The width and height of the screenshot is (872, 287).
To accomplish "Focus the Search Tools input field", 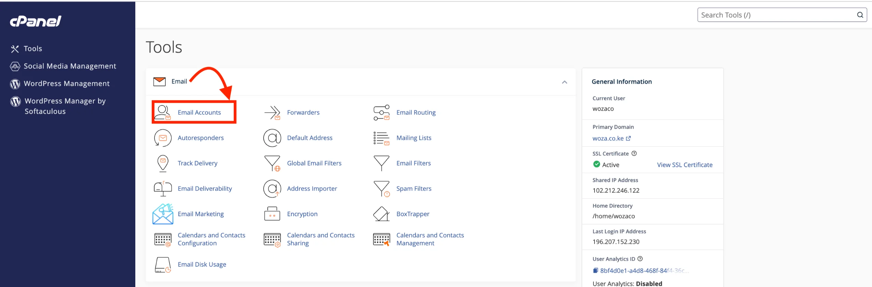I will [x=782, y=15].
